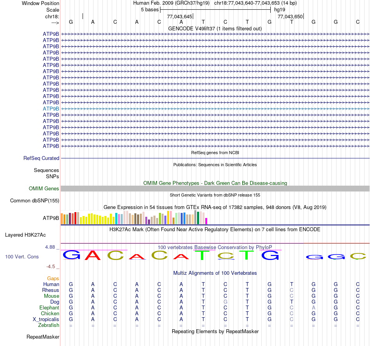Click the first G base in the sequence ruler

(x=71, y=22)
